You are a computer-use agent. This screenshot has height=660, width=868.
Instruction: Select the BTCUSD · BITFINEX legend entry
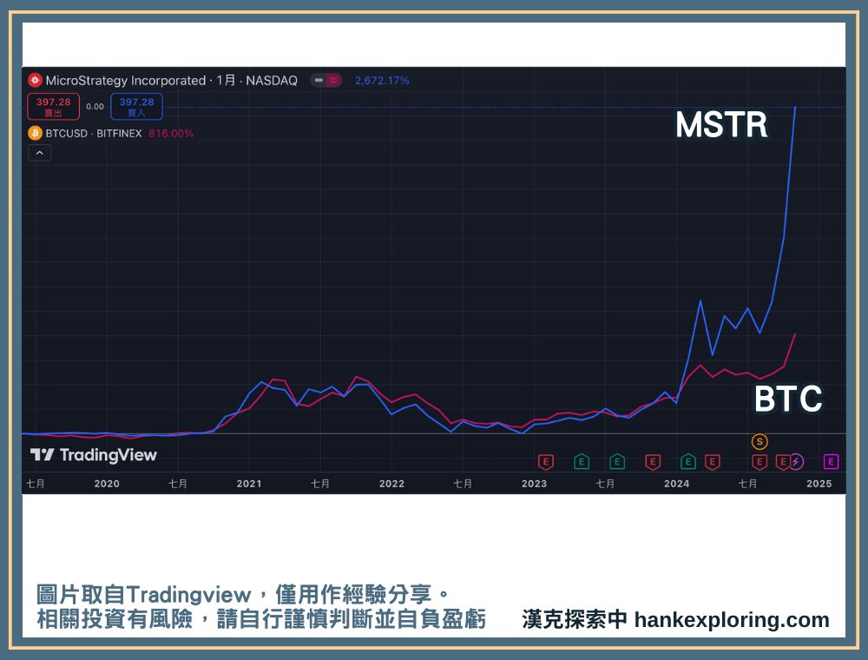94,134
